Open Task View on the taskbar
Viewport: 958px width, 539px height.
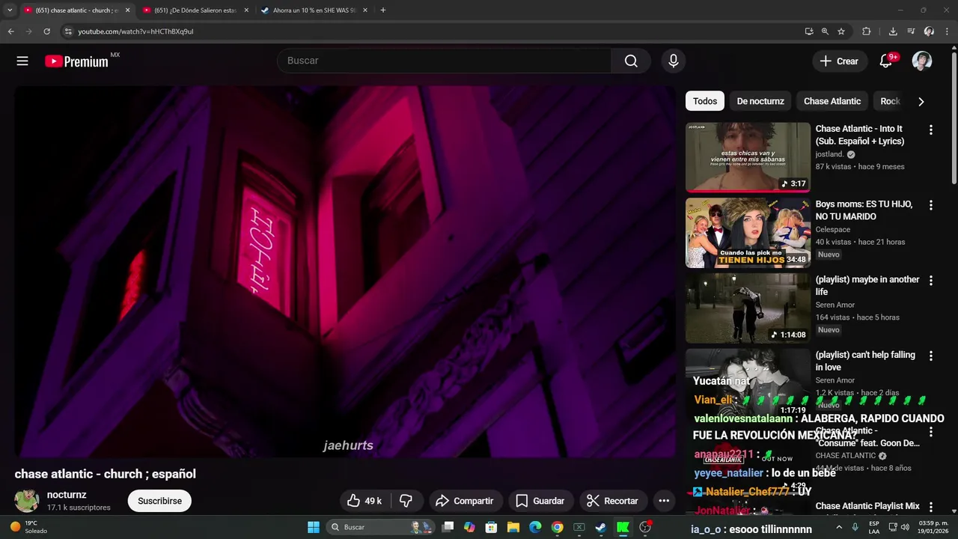click(x=448, y=527)
